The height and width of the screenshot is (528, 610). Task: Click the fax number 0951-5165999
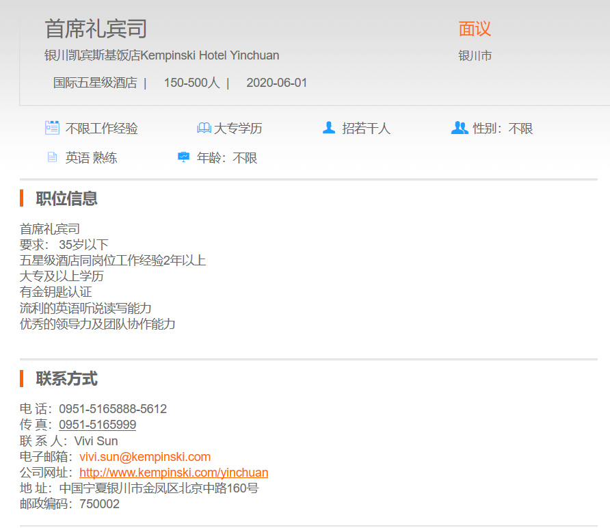[x=97, y=425]
